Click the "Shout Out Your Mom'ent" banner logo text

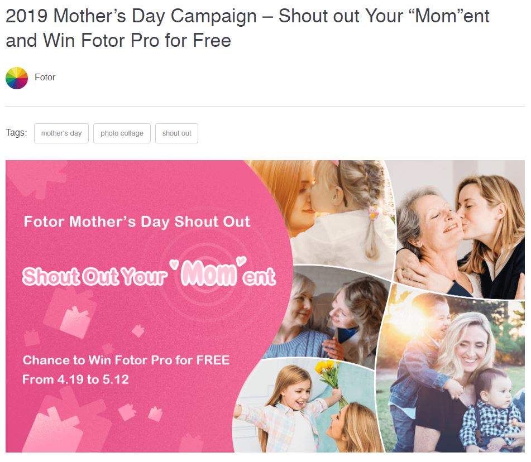149,273
